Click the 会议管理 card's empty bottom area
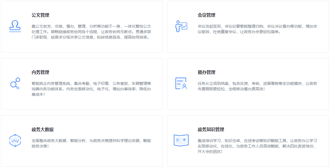Image resolution: width=330 pixels, height=168 pixels. point(248,45)
